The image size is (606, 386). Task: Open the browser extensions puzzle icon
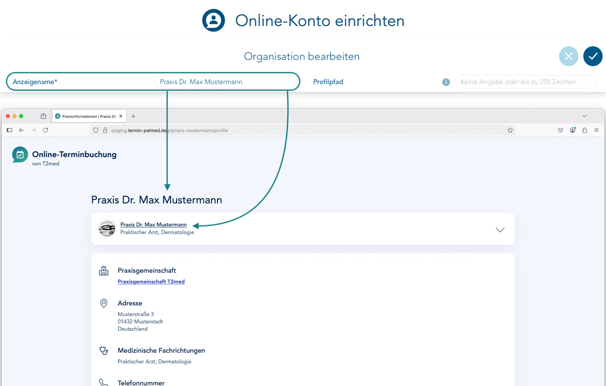tap(585, 130)
